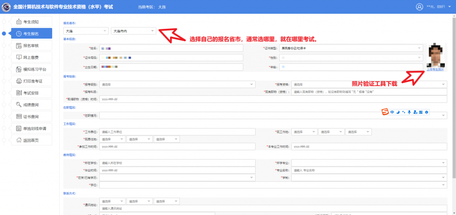
Task: Click the Sogou user account icon
Action: [x=415, y=112]
